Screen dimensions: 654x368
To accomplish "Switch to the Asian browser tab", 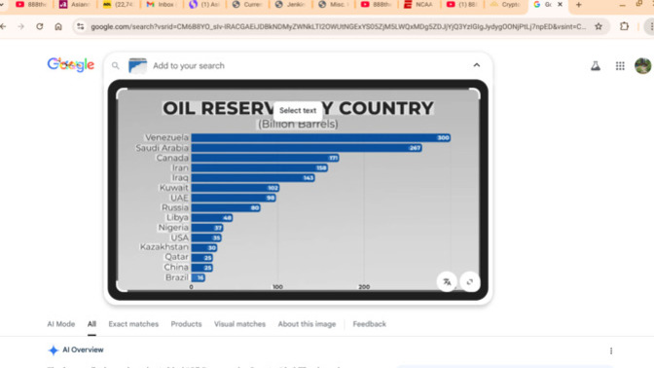I will click(74, 5).
